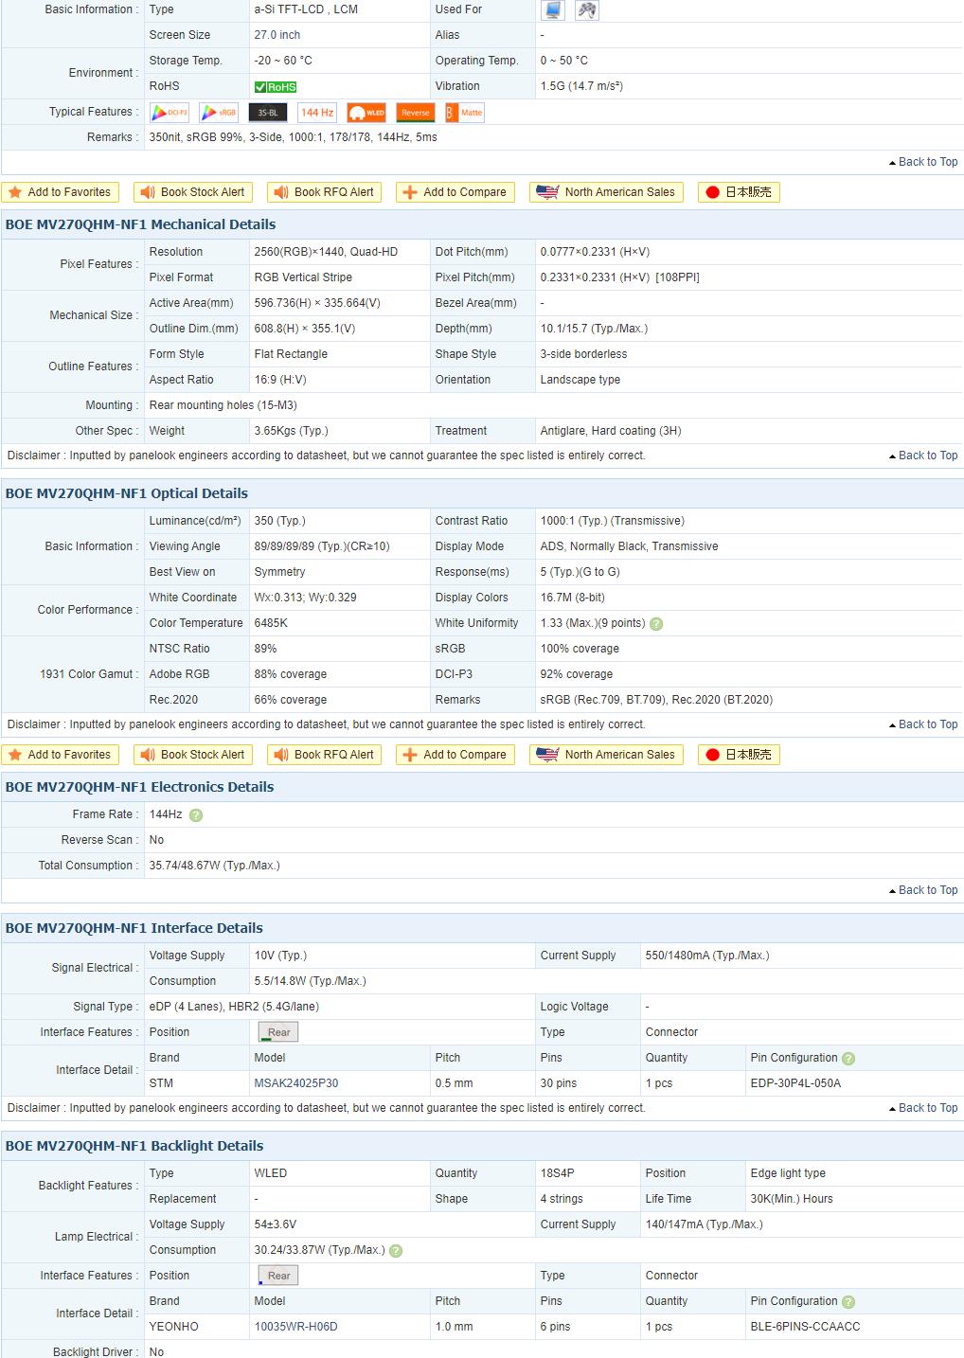The image size is (964, 1358).
Task: Open North American Sales above Mechanical Details
Action: coord(607,192)
